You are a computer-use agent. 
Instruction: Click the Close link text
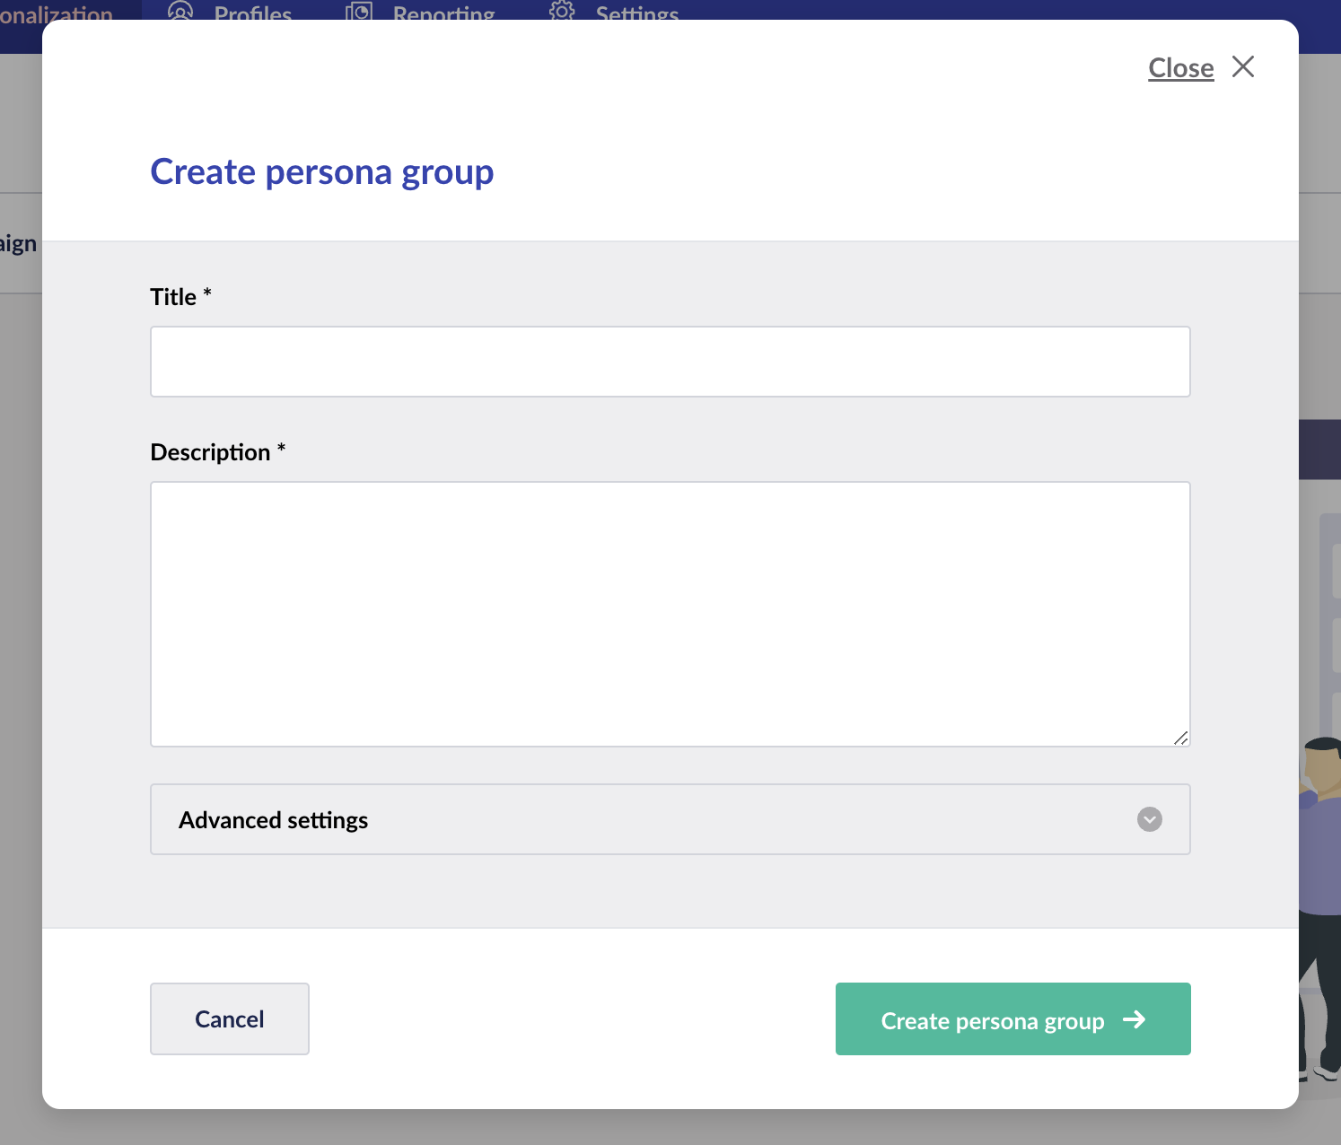[x=1180, y=68]
